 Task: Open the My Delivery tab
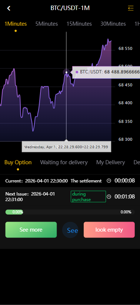111,162
